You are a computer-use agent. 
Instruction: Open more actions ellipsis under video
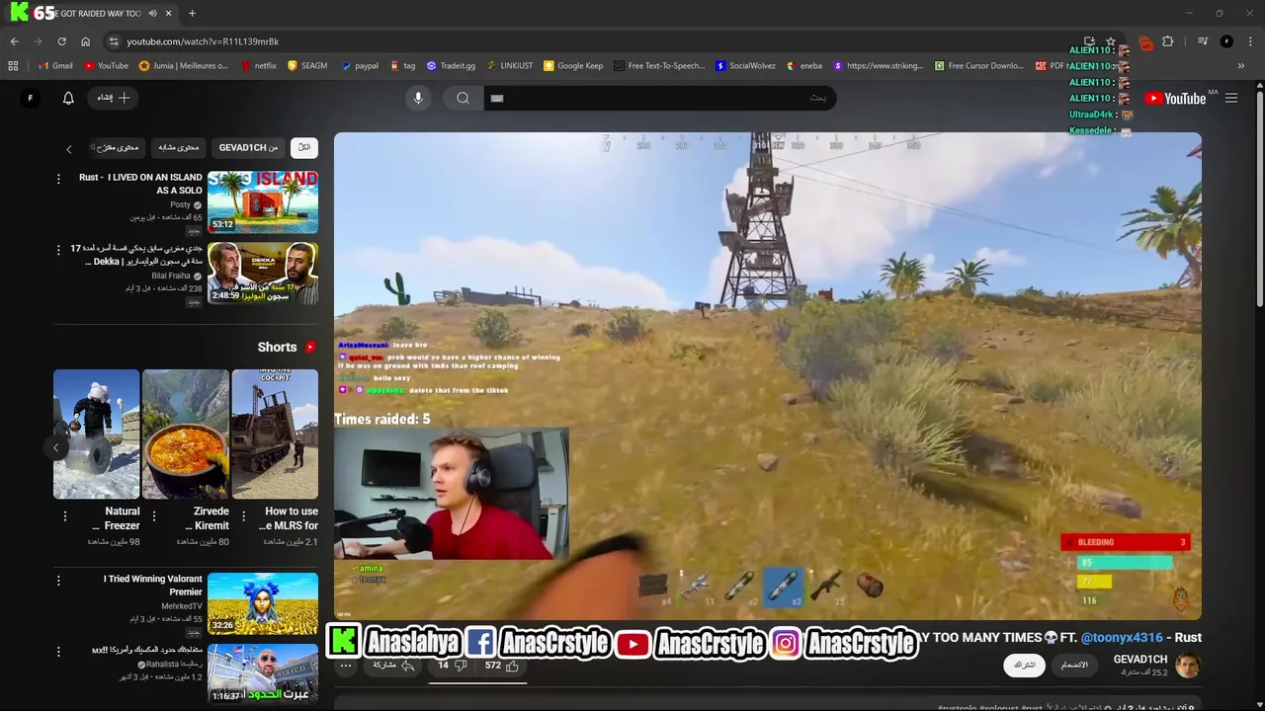point(346,666)
